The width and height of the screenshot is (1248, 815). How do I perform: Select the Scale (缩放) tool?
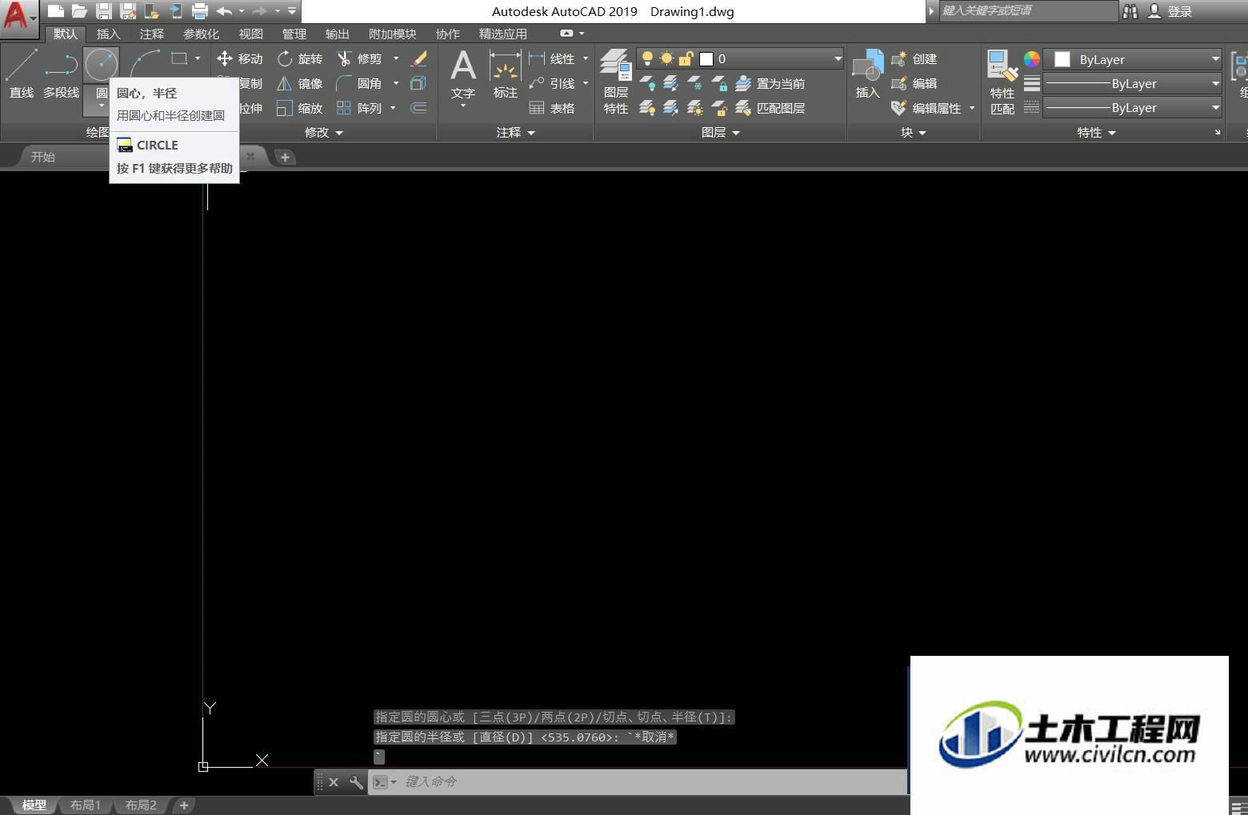coord(300,108)
